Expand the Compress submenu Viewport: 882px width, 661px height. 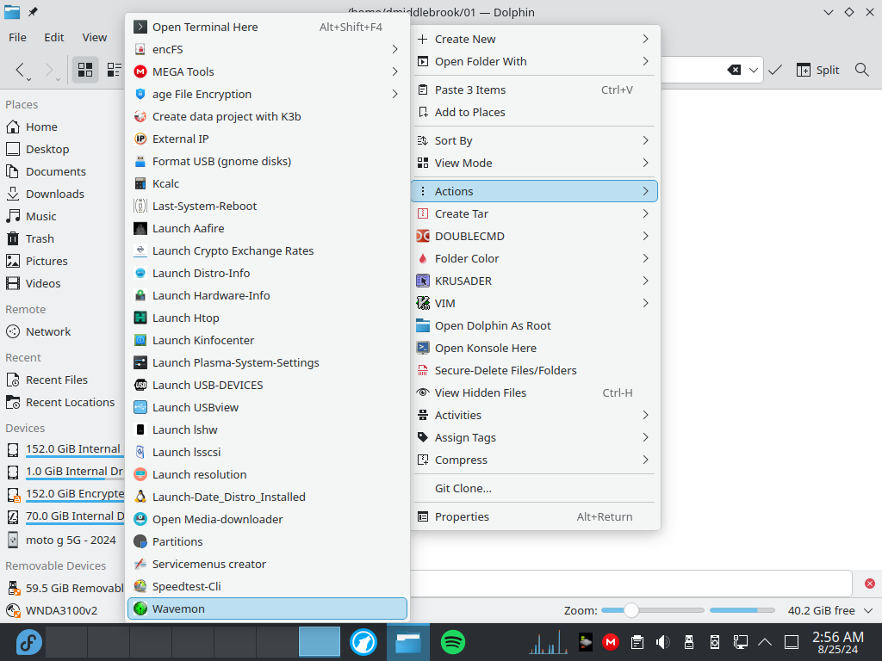click(534, 460)
